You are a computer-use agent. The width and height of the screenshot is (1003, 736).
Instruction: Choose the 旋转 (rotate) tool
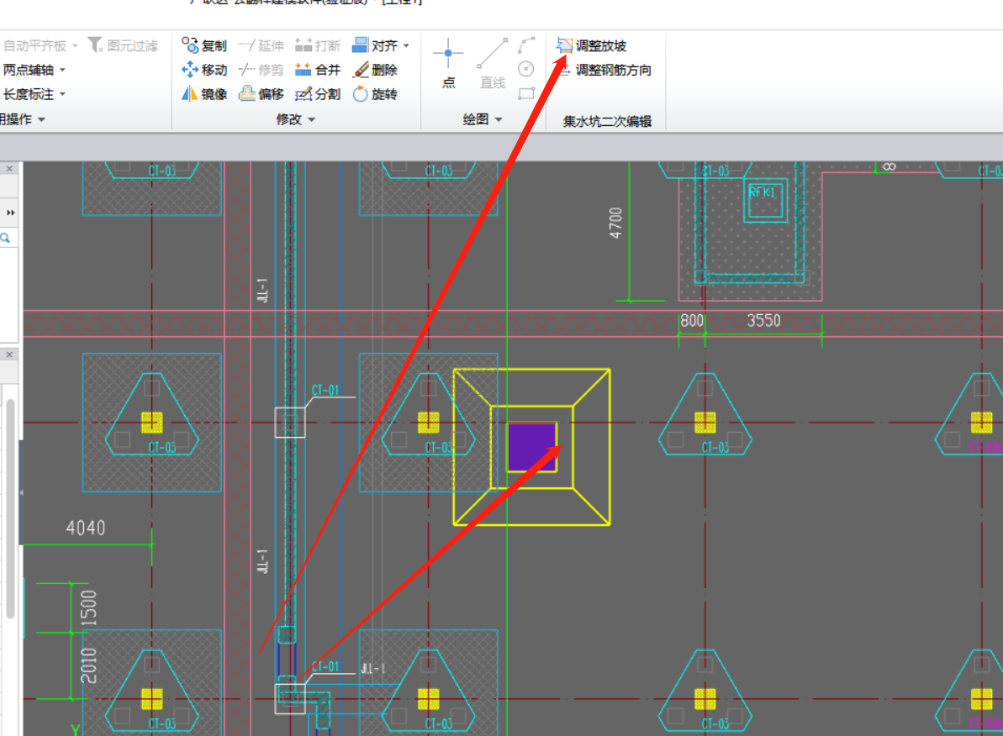375,94
